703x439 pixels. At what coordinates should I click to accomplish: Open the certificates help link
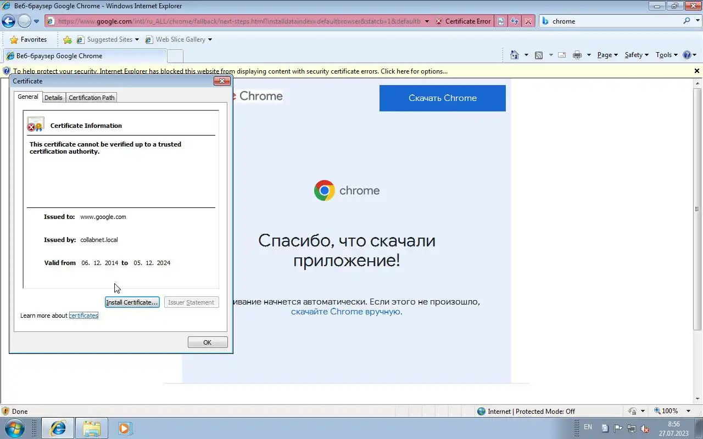pos(83,316)
